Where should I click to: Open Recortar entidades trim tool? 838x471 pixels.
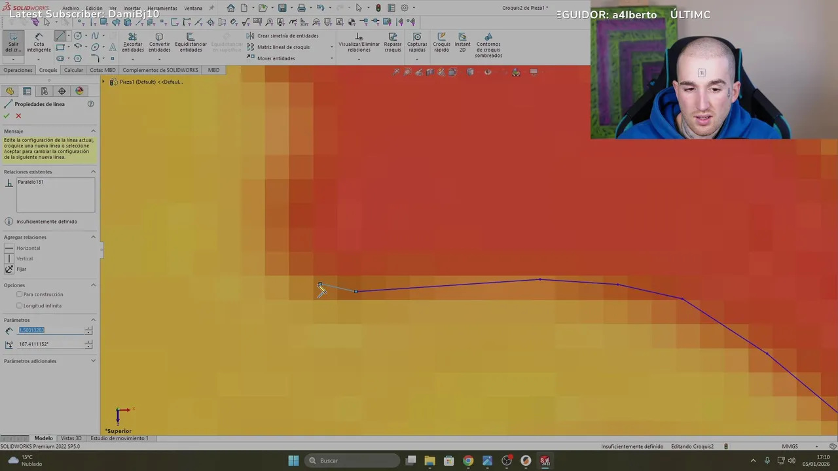coord(133,43)
